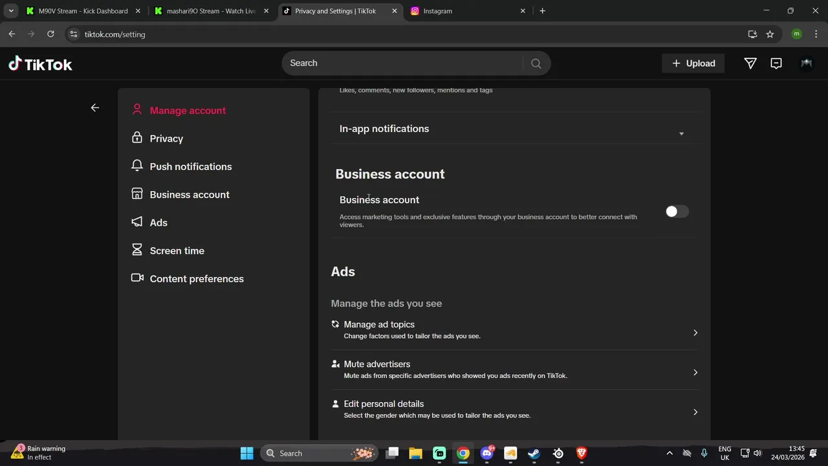The image size is (828, 466).
Task: Open Task View from the taskbar
Action: pos(392,453)
